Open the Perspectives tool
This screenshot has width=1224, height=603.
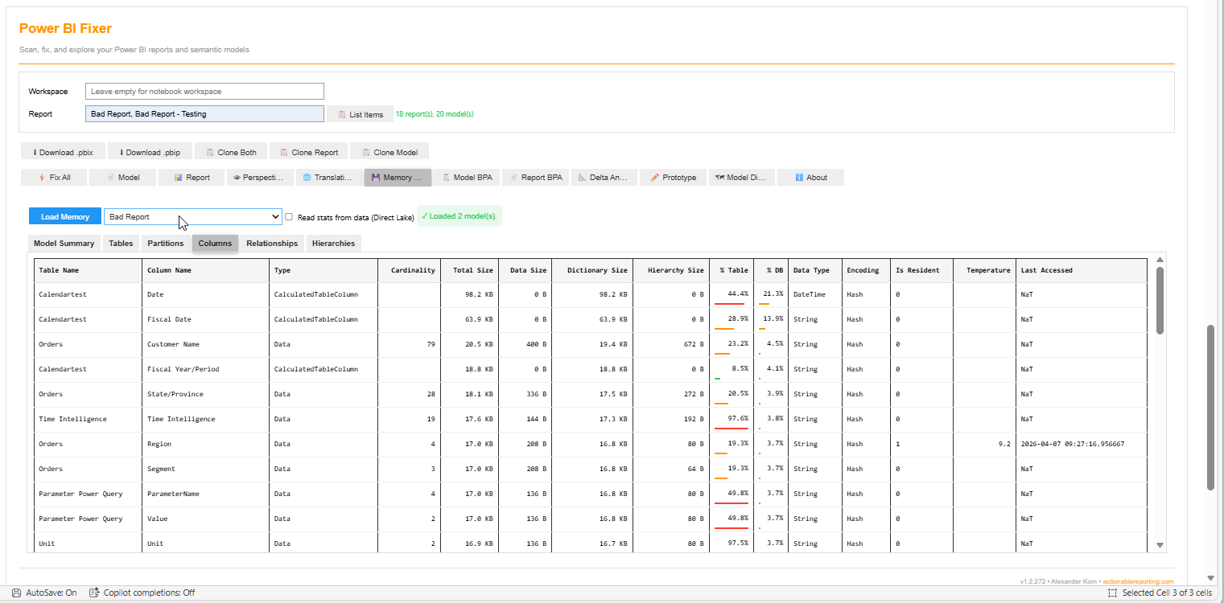coord(259,177)
